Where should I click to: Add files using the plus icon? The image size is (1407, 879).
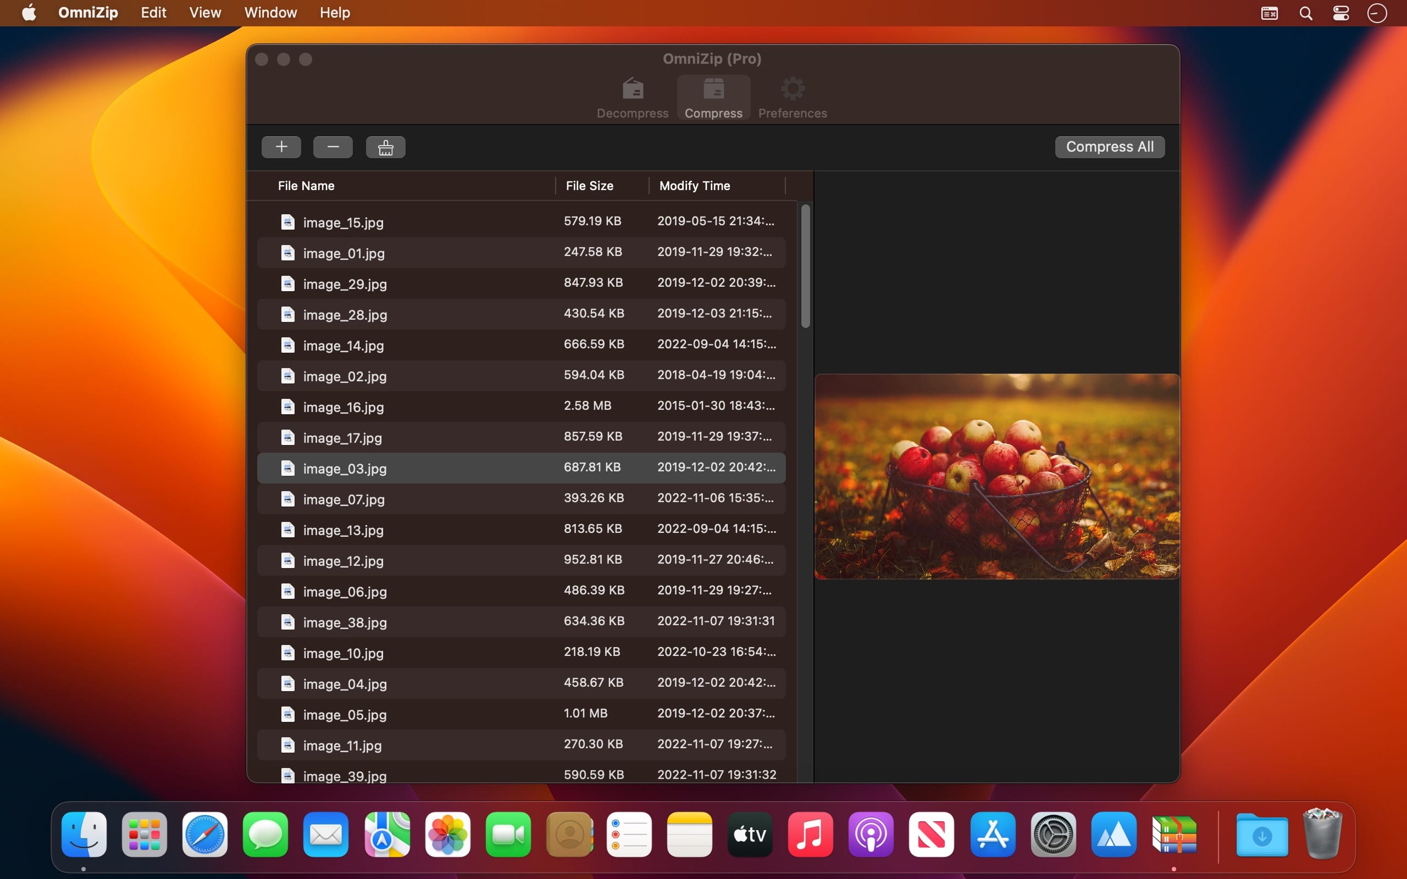tap(281, 147)
